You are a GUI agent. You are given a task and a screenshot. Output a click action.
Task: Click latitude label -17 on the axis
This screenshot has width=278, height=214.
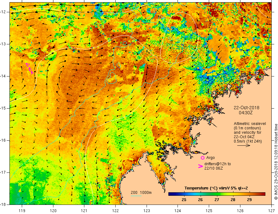point(3,172)
